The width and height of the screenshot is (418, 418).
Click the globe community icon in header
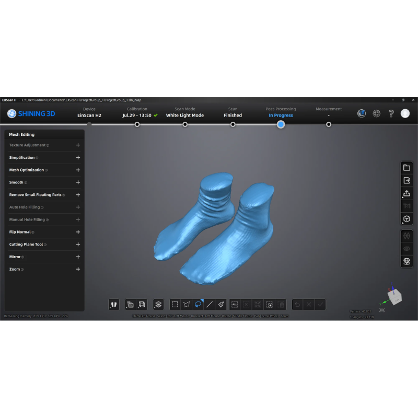[362, 113]
